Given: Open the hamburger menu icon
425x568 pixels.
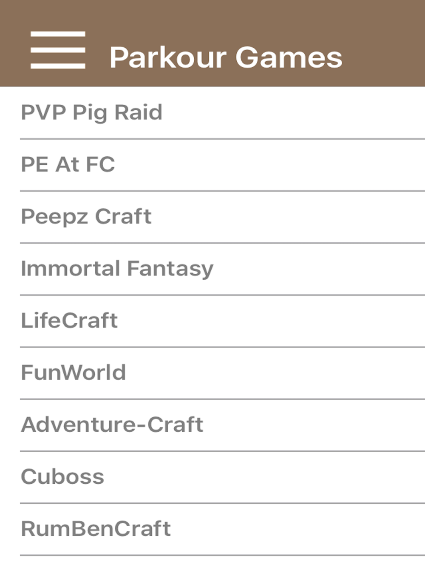Looking at the screenshot, I should point(58,50).
